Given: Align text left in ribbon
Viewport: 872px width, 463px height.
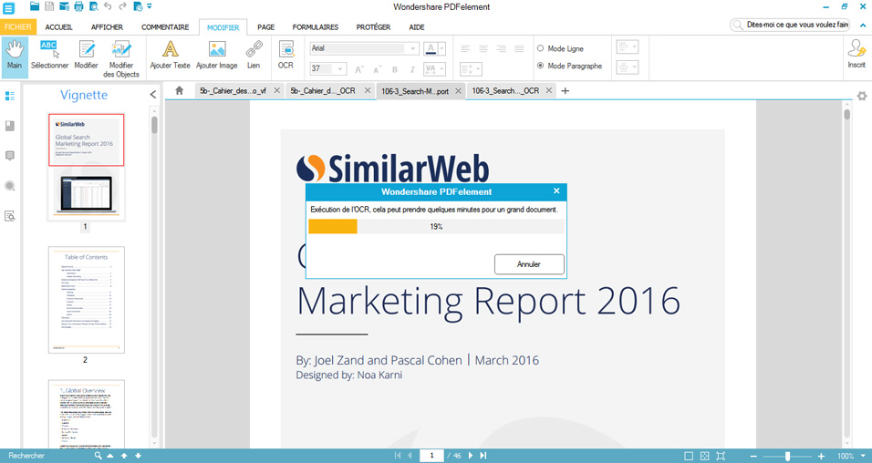Looking at the screenshot, I should pyautogui.click(x=466, y=49).
